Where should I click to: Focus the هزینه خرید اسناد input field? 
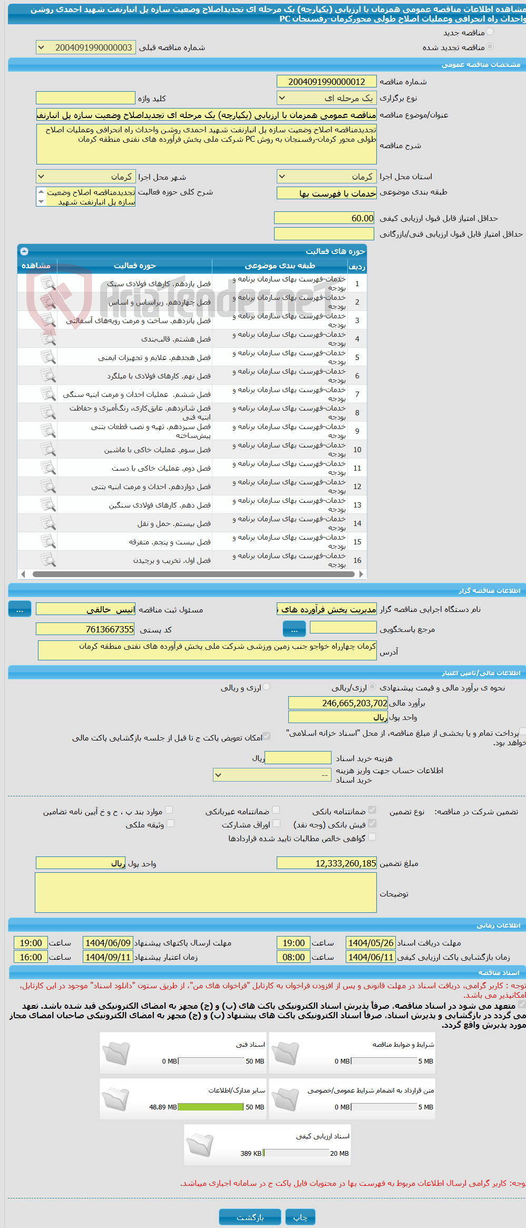tap(298, 758)
